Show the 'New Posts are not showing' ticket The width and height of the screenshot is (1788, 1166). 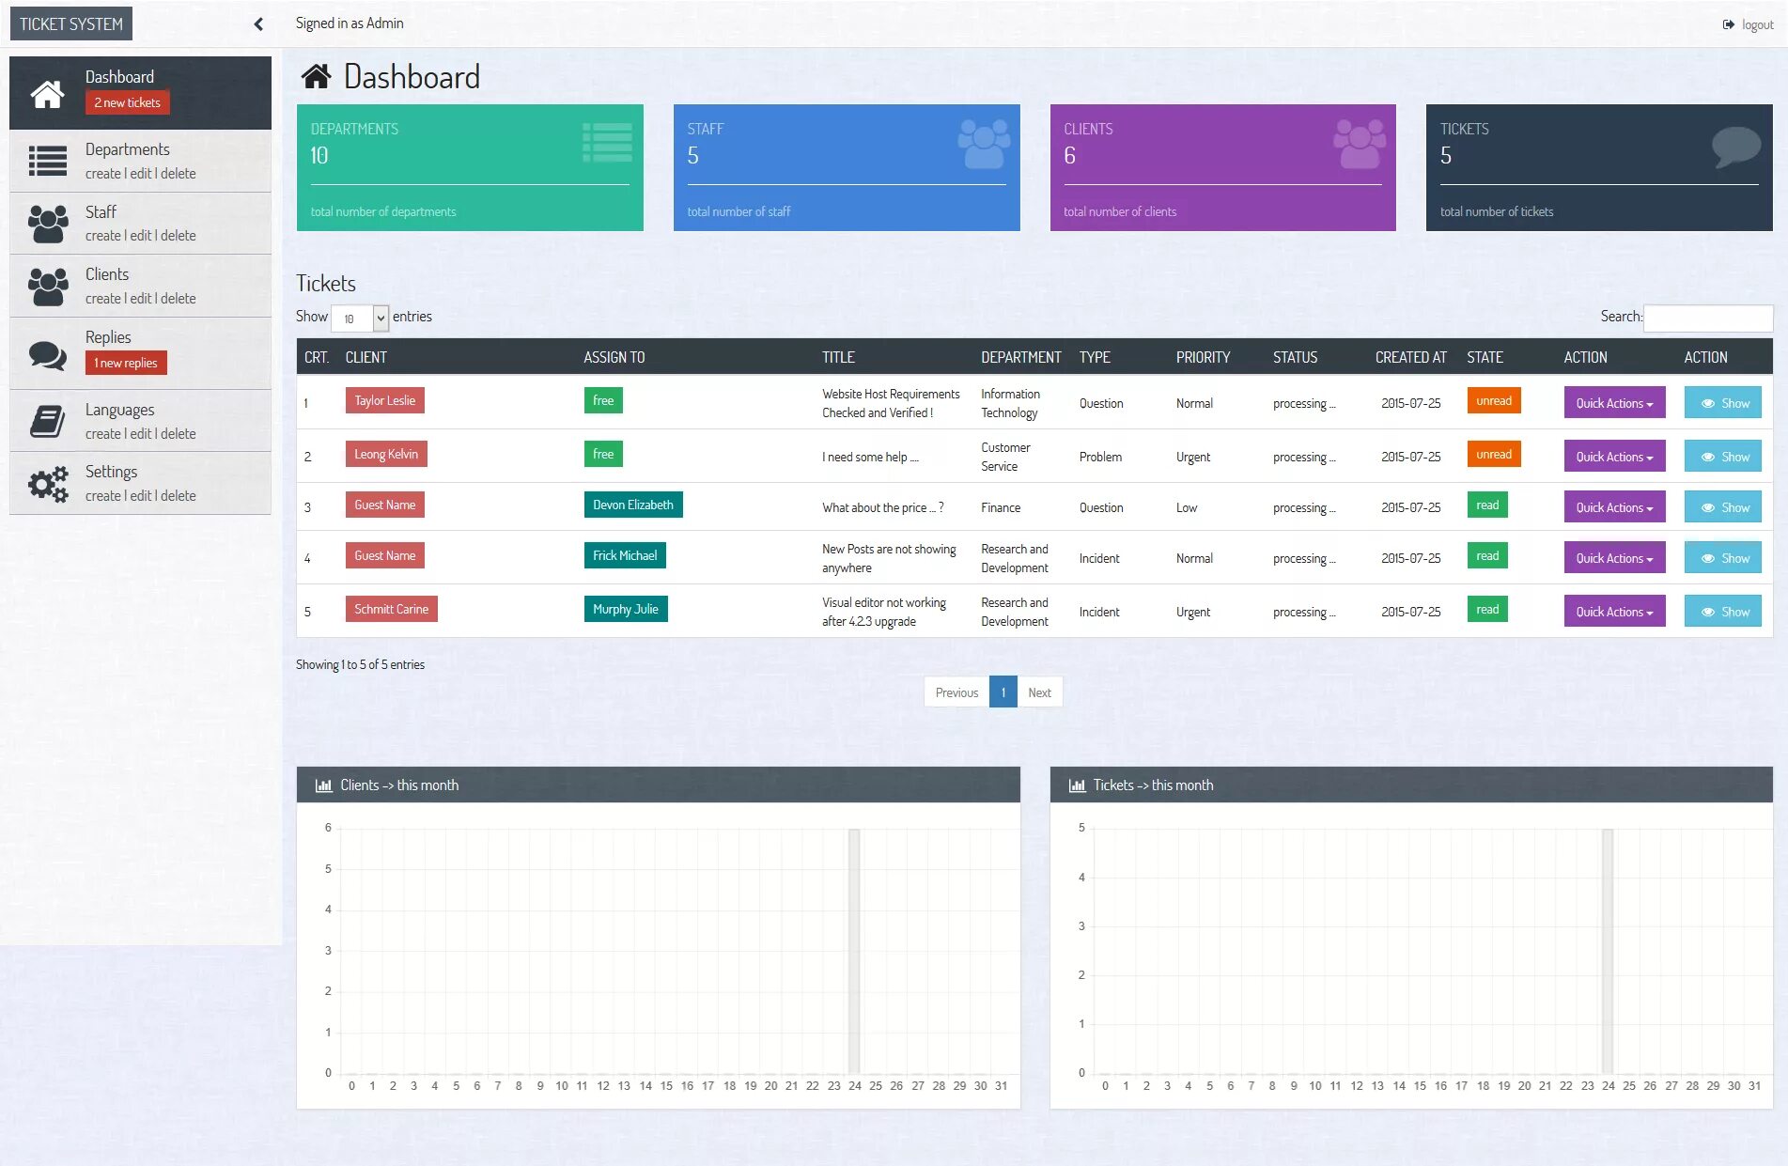[1722, 558]
